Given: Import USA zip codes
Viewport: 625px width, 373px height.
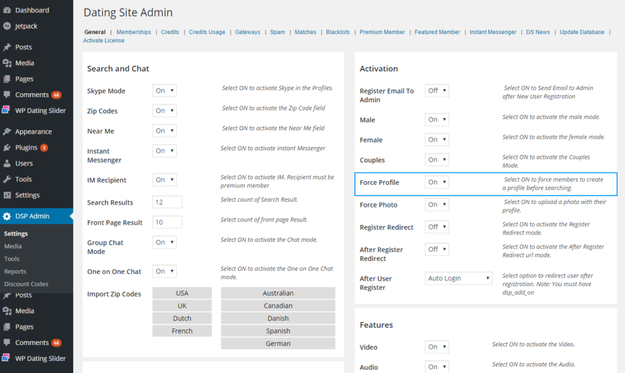Looking at the screenshot, I should click(182, 293).
